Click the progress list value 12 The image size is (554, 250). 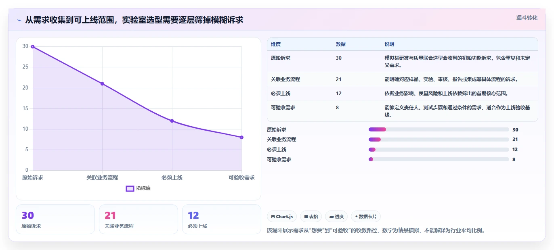pos(515,150)
